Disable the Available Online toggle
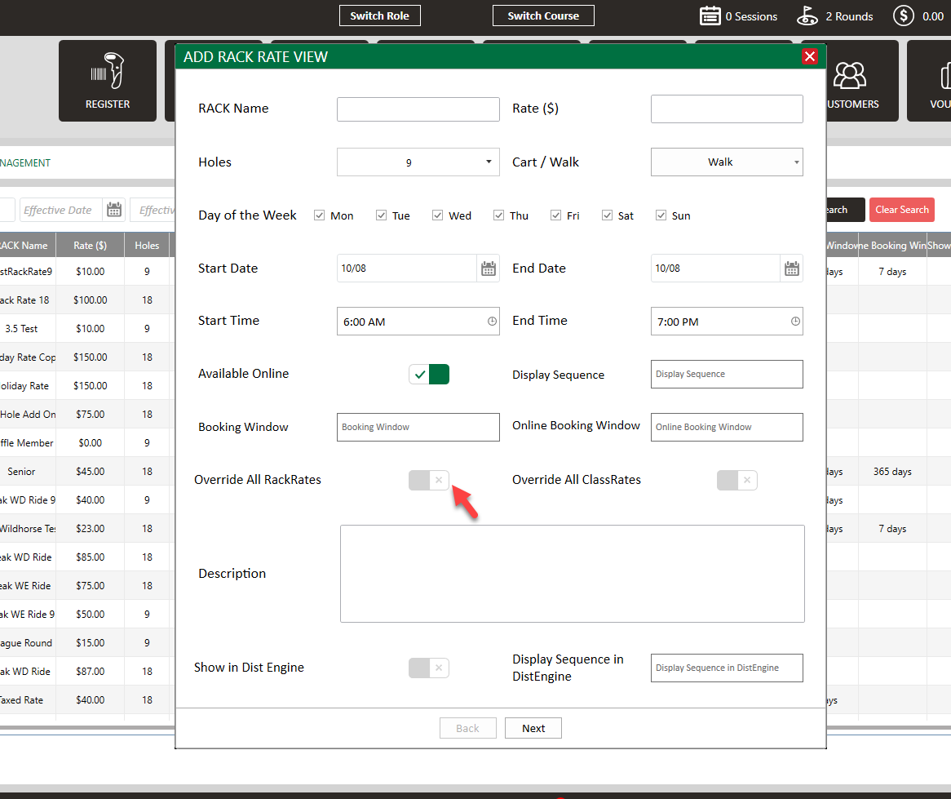Image resolution: width=951 pixels, height=799 pixels. [429, 374]
